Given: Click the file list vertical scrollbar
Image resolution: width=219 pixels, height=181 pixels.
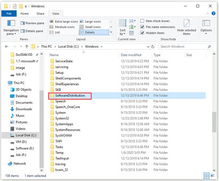Looking at the screenshot, I should click(x=214, y=122).
